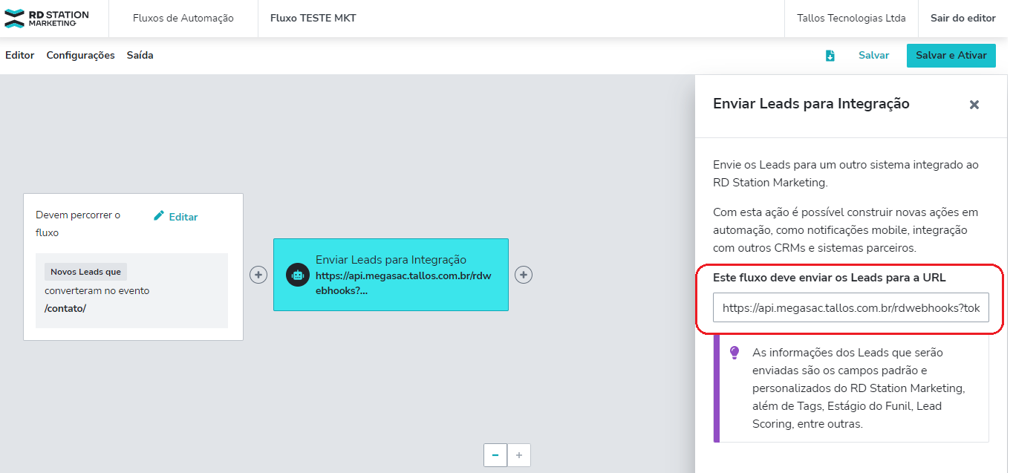Click the download file icon
The height and width of the screenshot is (473, 1013).
(830, 56)
